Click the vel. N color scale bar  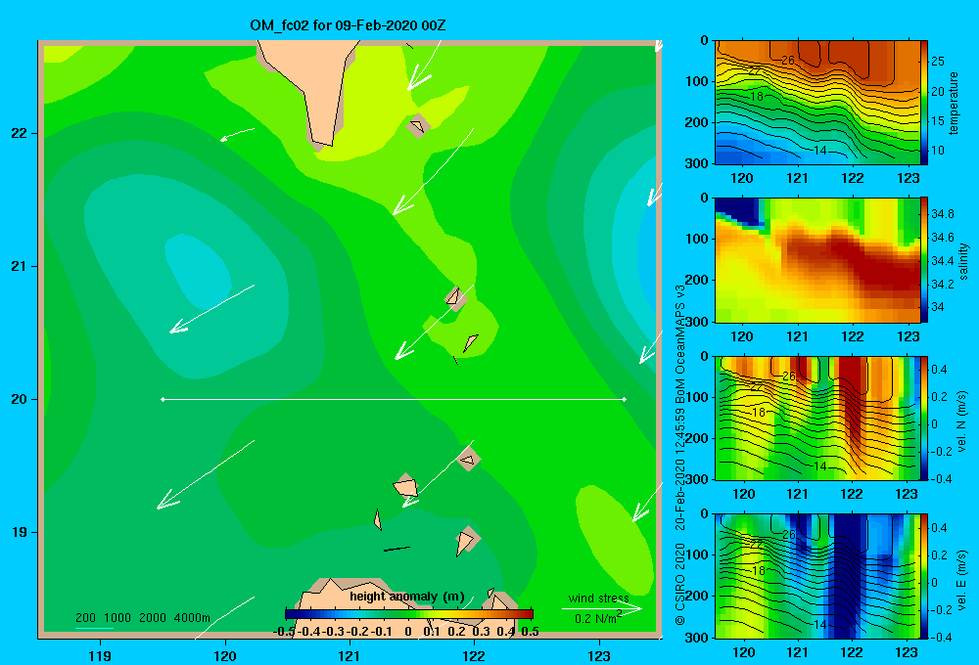click(924, 418)
